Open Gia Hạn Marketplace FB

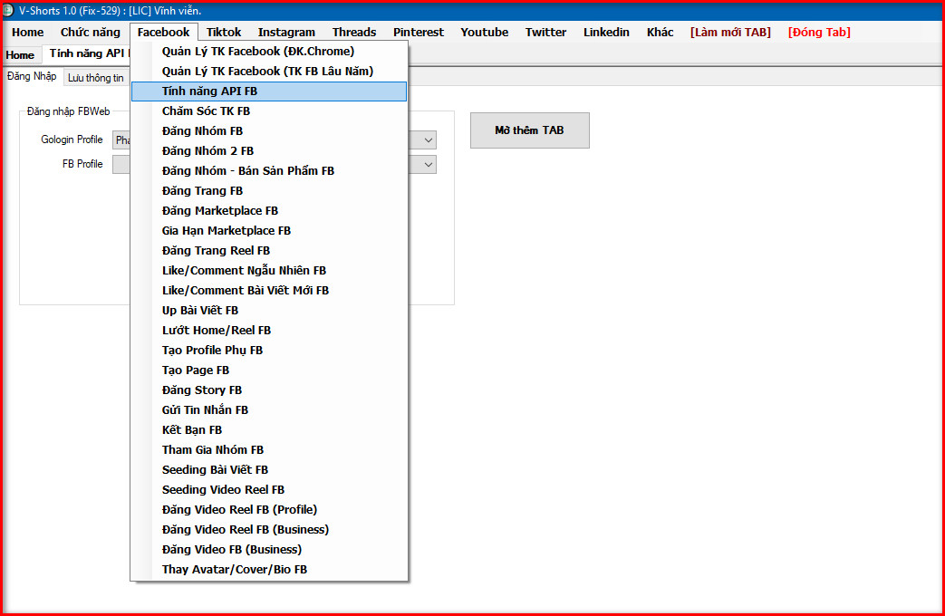point(269,230)
